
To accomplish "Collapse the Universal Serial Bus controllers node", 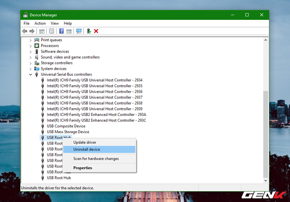I will click(31, 74).
